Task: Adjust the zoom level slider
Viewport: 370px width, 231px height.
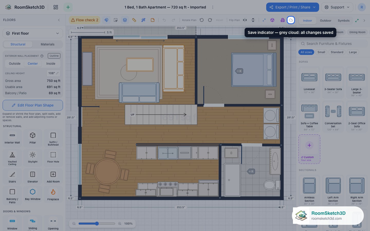Action: coord(97,224)
